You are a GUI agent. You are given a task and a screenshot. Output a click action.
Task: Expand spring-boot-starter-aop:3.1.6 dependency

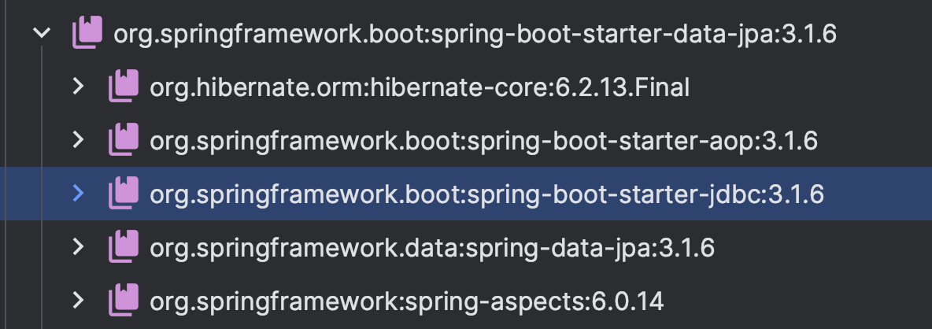78,140
